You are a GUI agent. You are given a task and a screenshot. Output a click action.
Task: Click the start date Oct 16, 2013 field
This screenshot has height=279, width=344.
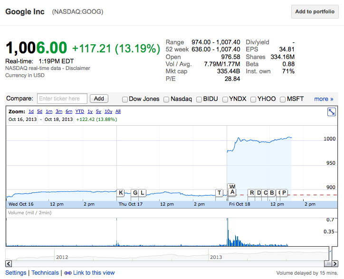(23, 120)
